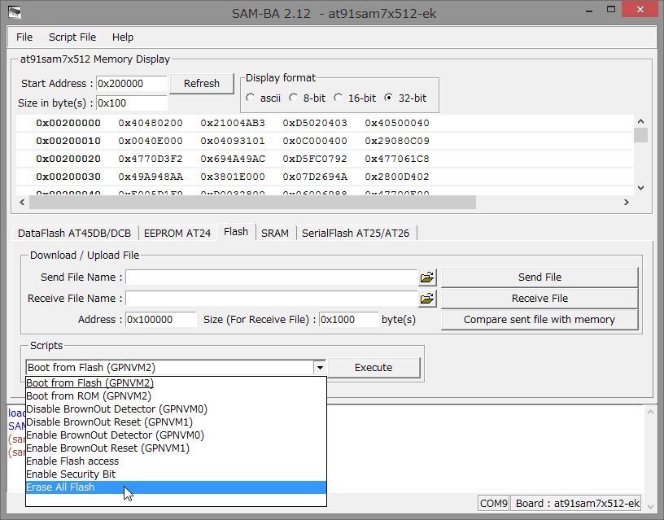Screen dimensions: 664x520
Task: Click the memory display vertical scrollbar thumb
Action: pos(640,135)
